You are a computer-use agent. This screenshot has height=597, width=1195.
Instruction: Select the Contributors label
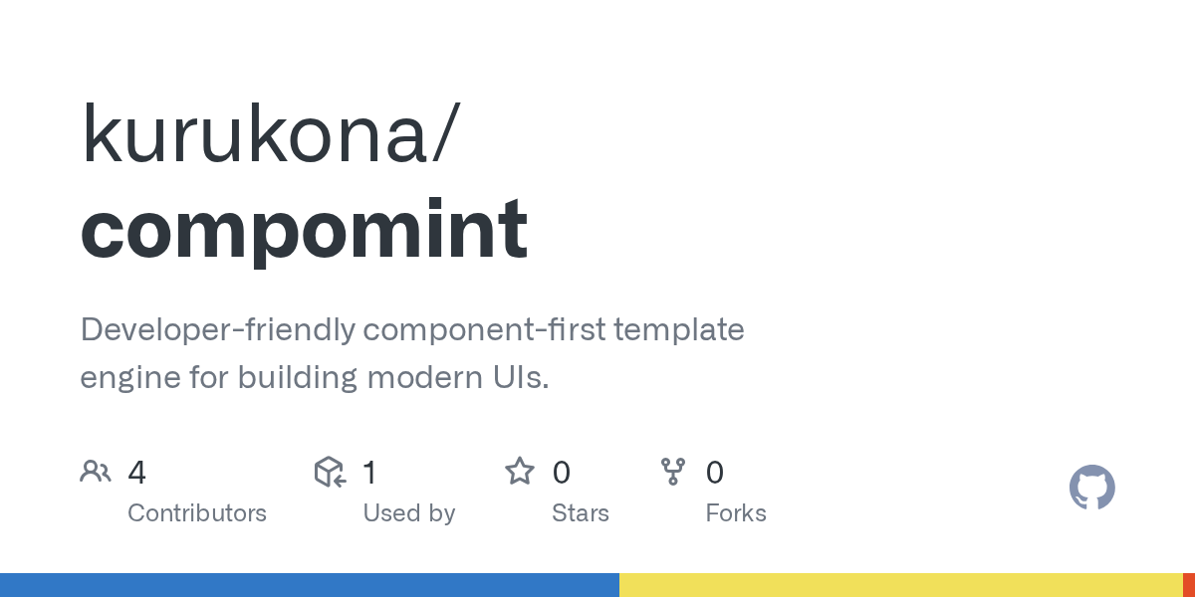197,513
